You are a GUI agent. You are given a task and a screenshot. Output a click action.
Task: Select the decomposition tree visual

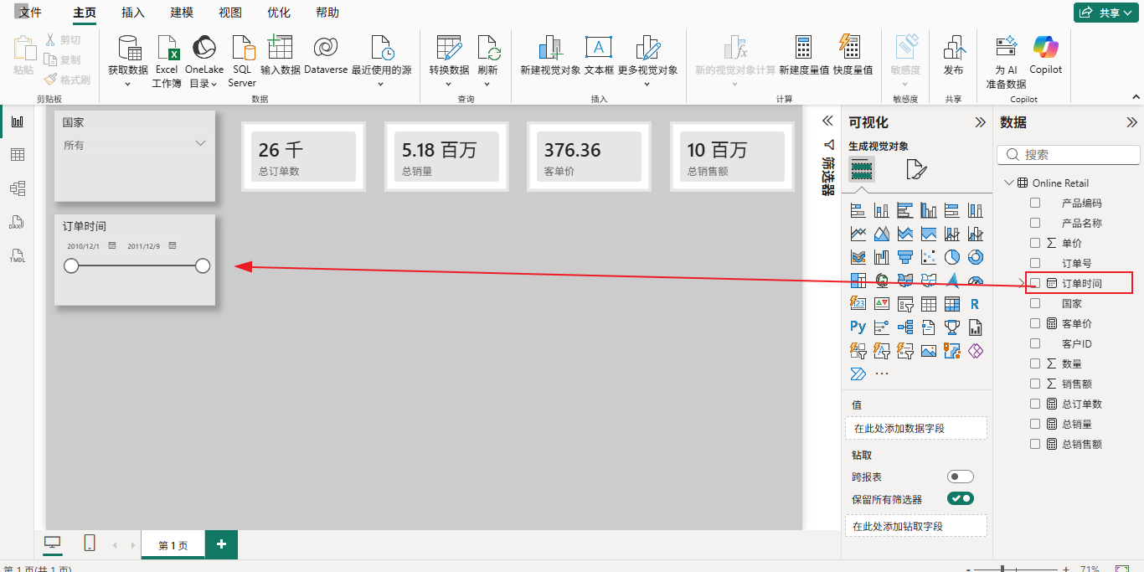(x=904, y=327)
